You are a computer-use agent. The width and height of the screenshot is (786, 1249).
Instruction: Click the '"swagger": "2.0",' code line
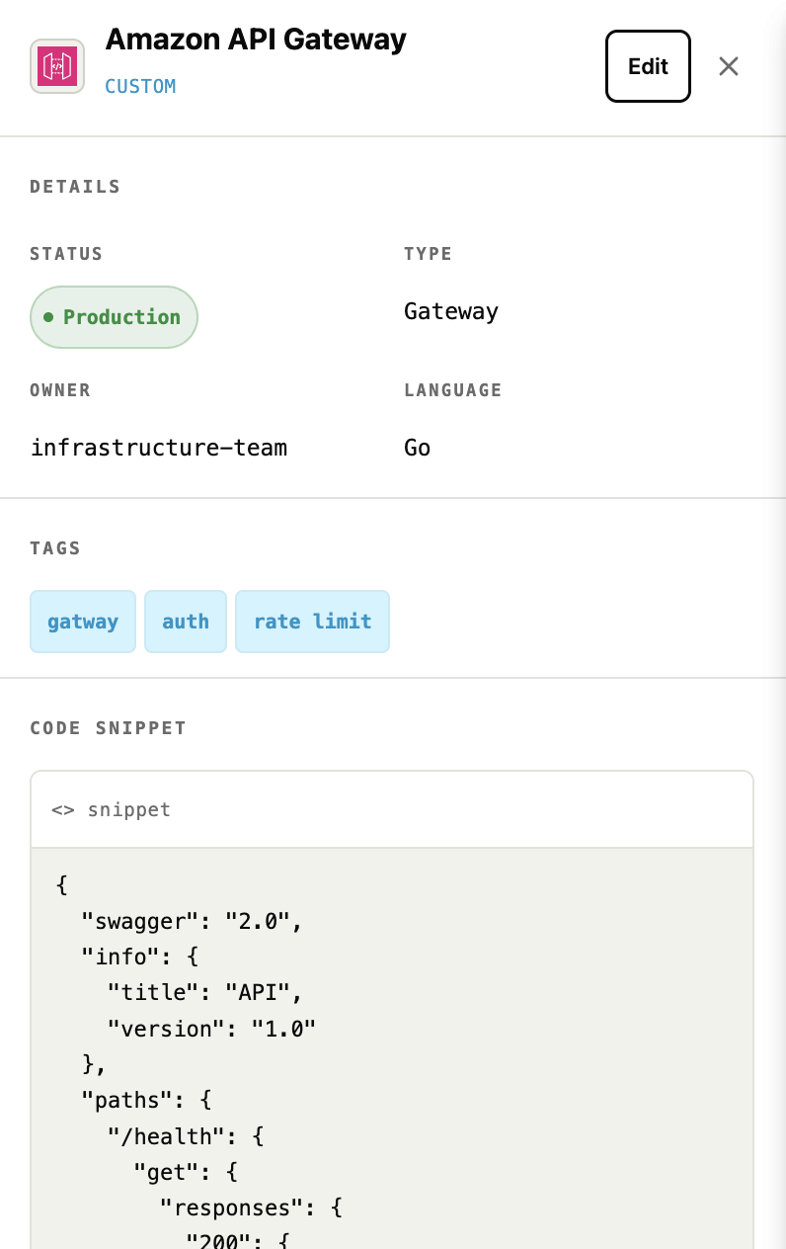click(192, 922)
